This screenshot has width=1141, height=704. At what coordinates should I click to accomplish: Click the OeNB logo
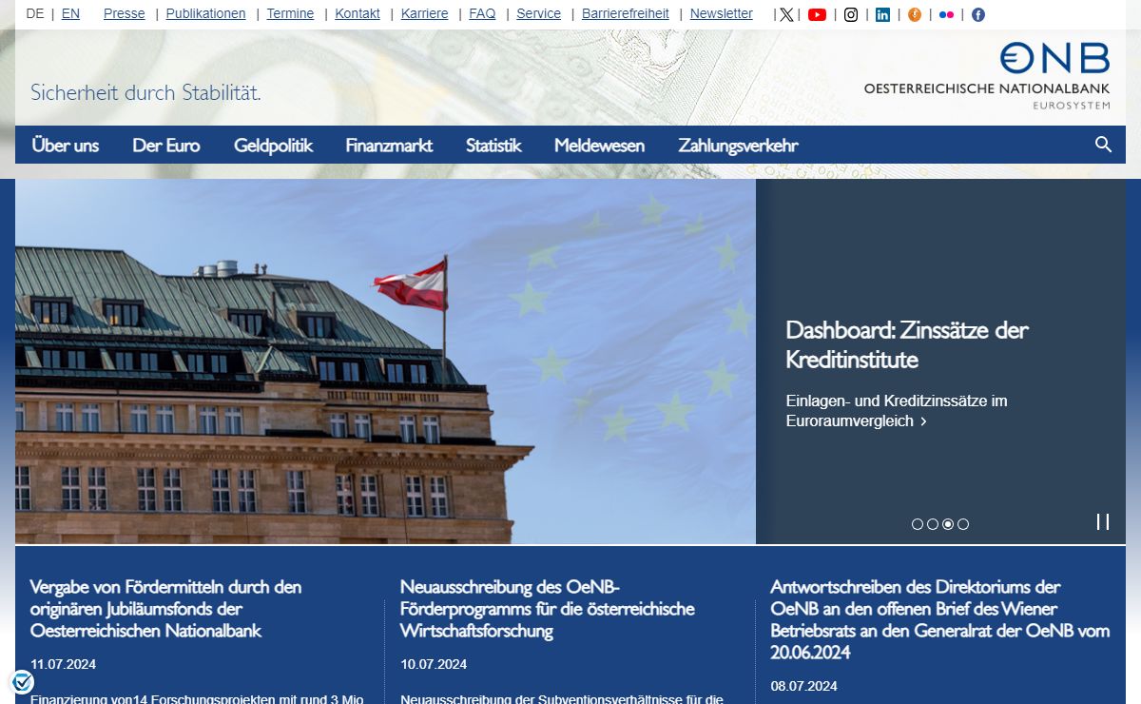click(x=986, y=75)
